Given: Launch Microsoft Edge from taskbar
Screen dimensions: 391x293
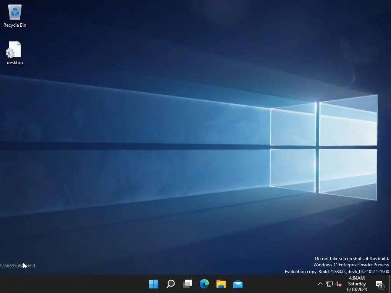Looking at the screenshot, I should tap(204, 284).
